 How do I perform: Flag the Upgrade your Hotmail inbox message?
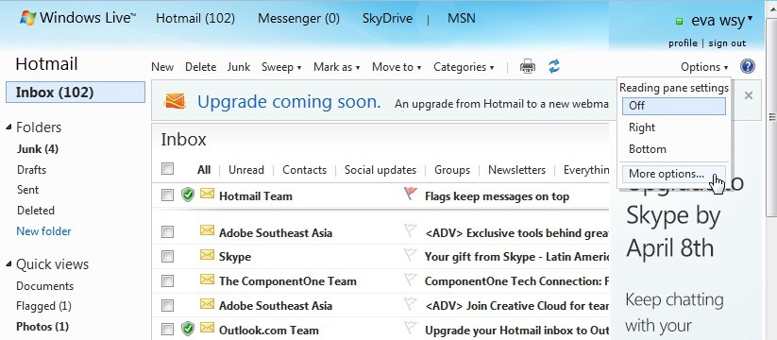411,328
